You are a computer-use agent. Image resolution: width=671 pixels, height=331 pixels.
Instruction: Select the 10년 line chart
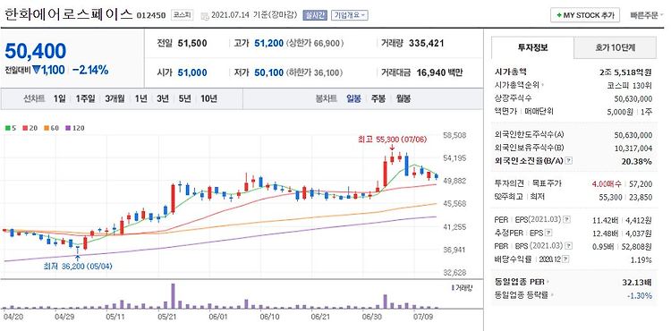[x=208, y=98]
